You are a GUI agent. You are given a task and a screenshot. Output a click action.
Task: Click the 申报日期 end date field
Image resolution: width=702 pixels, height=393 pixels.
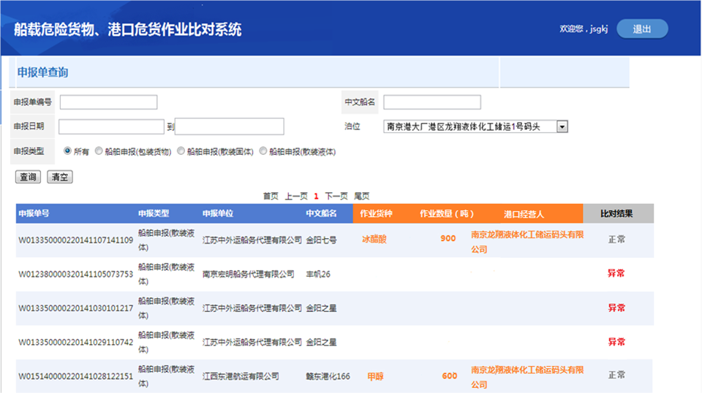(x=229, y=127)
